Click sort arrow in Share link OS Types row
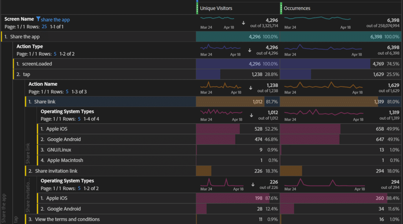This screenshot has width=403, height=224. tap(251, 115)
